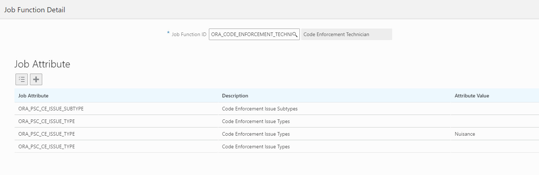Click the Job Attribute section heading

click(42, 64)
